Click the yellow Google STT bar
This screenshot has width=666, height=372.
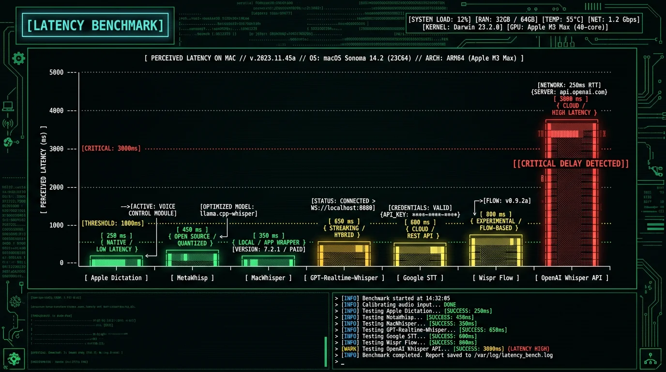pyautogui.click(x=420, y=255)
